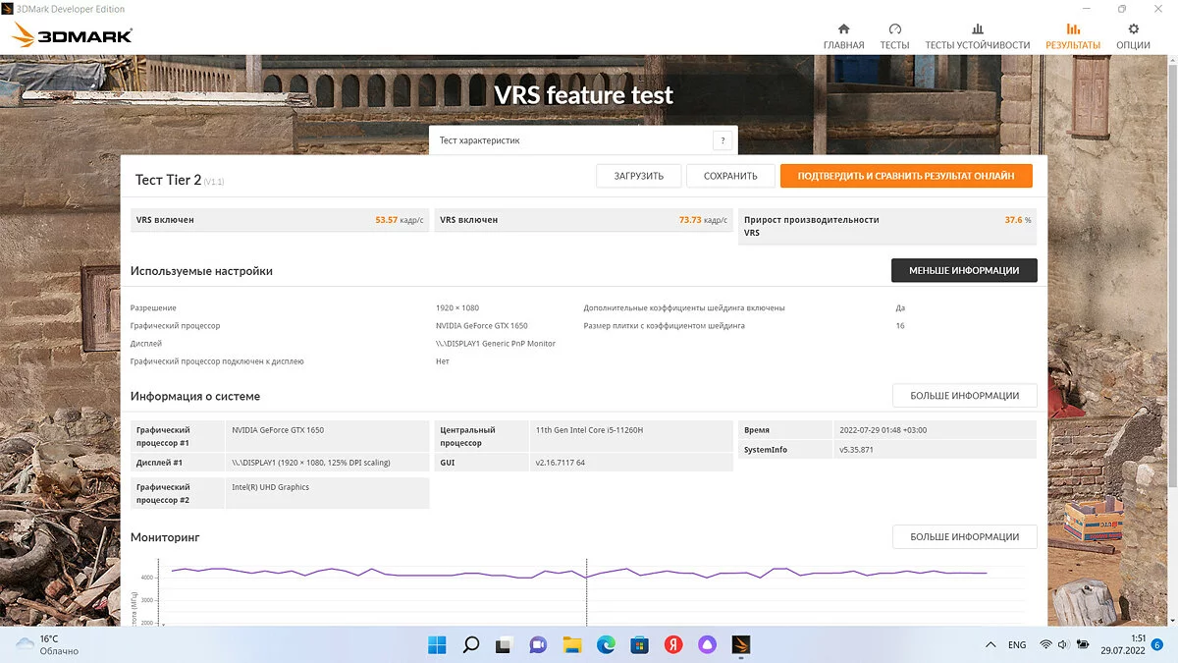1178x663 pixels.
Task: Click the SystemInfo v5.35.871 value
Action: pos(856,450)
